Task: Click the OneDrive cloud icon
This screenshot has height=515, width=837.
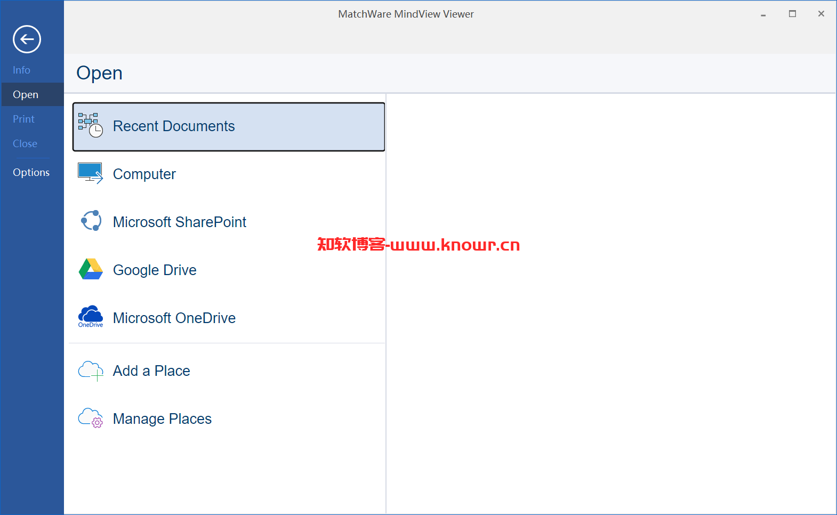Action: pyautogui.click(x=91, y=317)
